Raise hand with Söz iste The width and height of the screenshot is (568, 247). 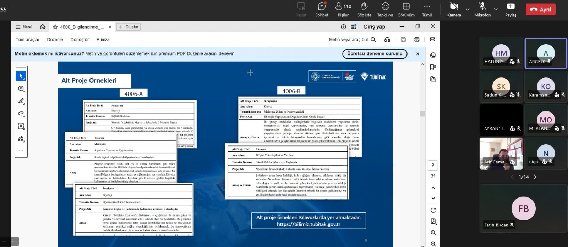coord(364,10)
